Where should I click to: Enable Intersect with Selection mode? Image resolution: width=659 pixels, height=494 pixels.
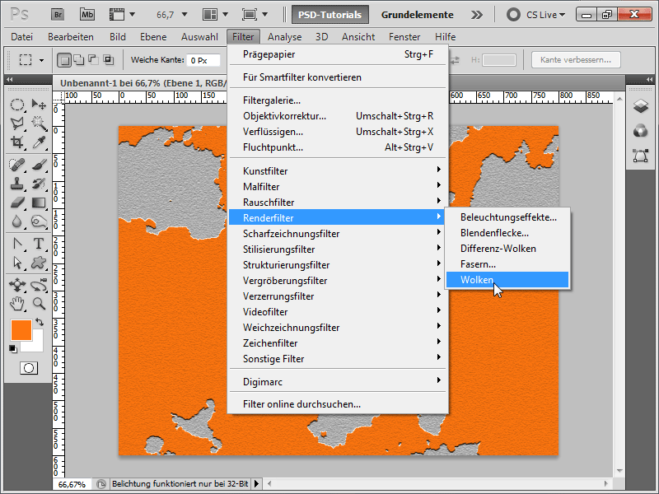[x=109, y=60]
